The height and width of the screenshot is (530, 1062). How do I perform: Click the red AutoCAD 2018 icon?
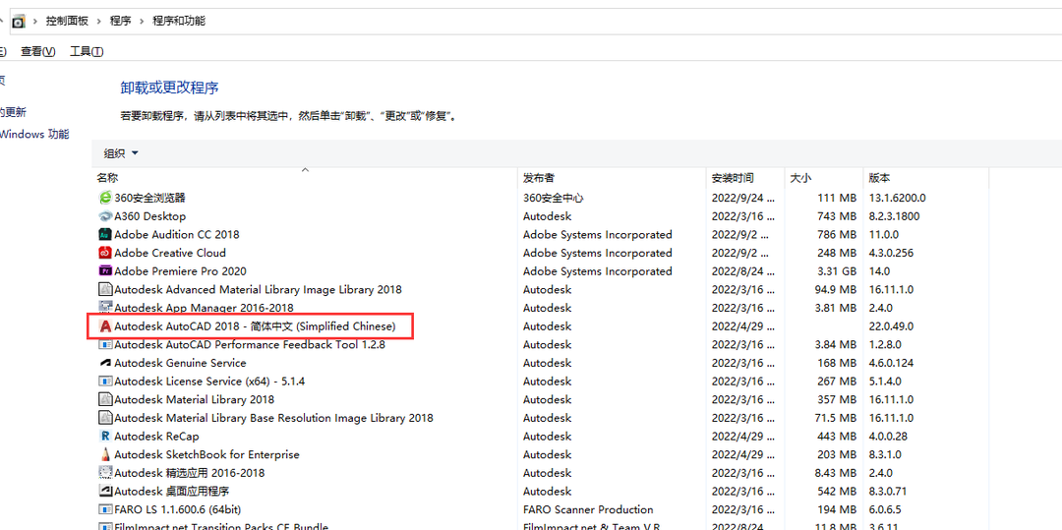(x=105, y=326)
